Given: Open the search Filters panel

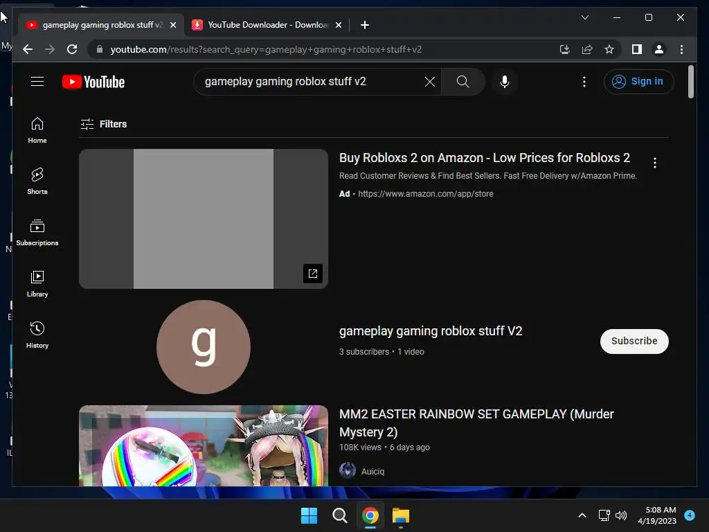Looking at the screenshot, I should pyautogui.click(x=104, y=124).
